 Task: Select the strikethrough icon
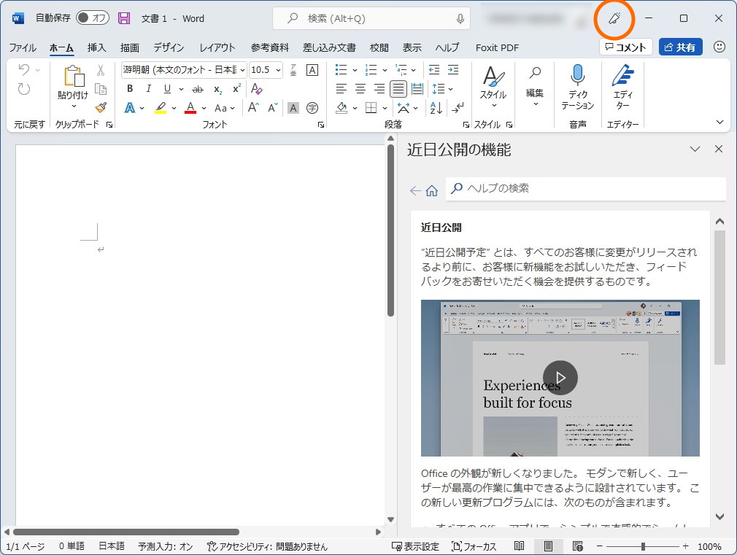coord(198,89)
